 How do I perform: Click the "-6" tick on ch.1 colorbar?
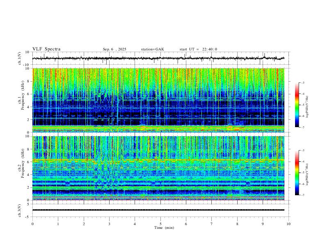point(303,116)
